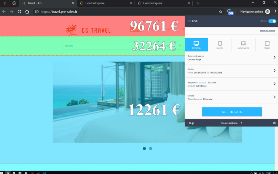Viewport: 278px width, 174px height.
Task: Pick the Tablet device icon
Action: tap(267, 45)
